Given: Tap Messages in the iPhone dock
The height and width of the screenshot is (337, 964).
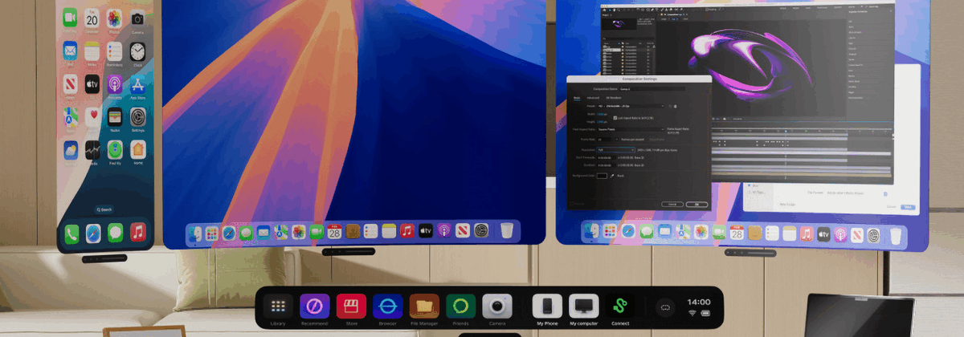Looking at the screenshot, I should point(115,233).
